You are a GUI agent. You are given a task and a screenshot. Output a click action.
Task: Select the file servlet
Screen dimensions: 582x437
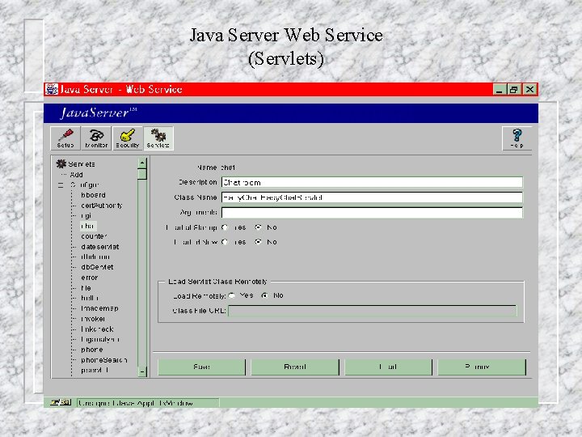[x=86, y=288]
